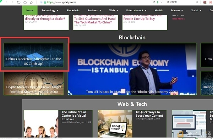Open the Web menu item

(112, 10)
